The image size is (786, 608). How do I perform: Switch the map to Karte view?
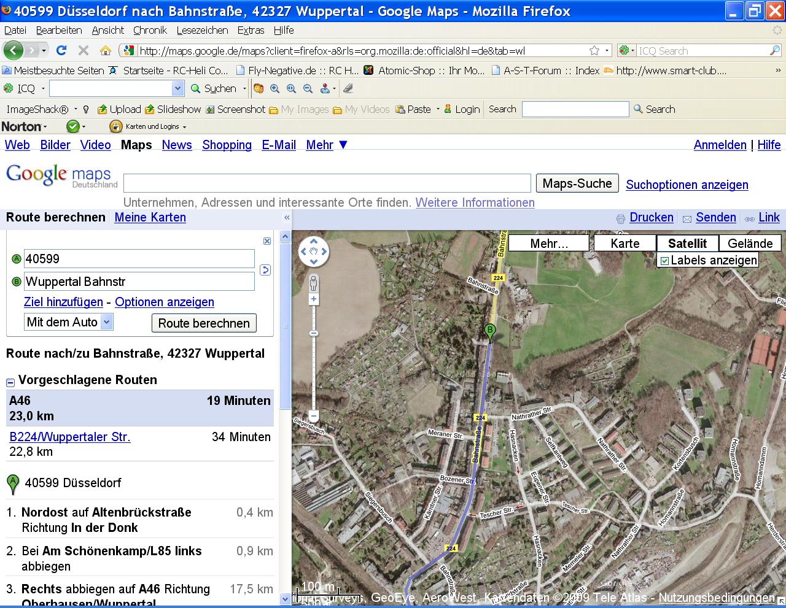pyautogui.click(x=625, y=244)
